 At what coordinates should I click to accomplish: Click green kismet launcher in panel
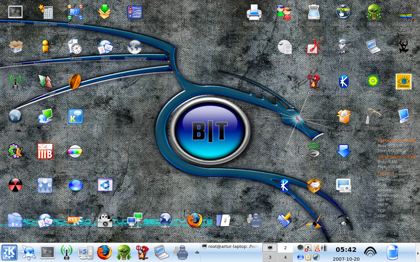[x=124, y=253]
